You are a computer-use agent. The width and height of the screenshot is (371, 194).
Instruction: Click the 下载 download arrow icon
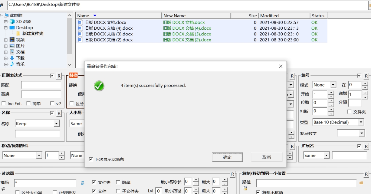[x=12, y=58]
